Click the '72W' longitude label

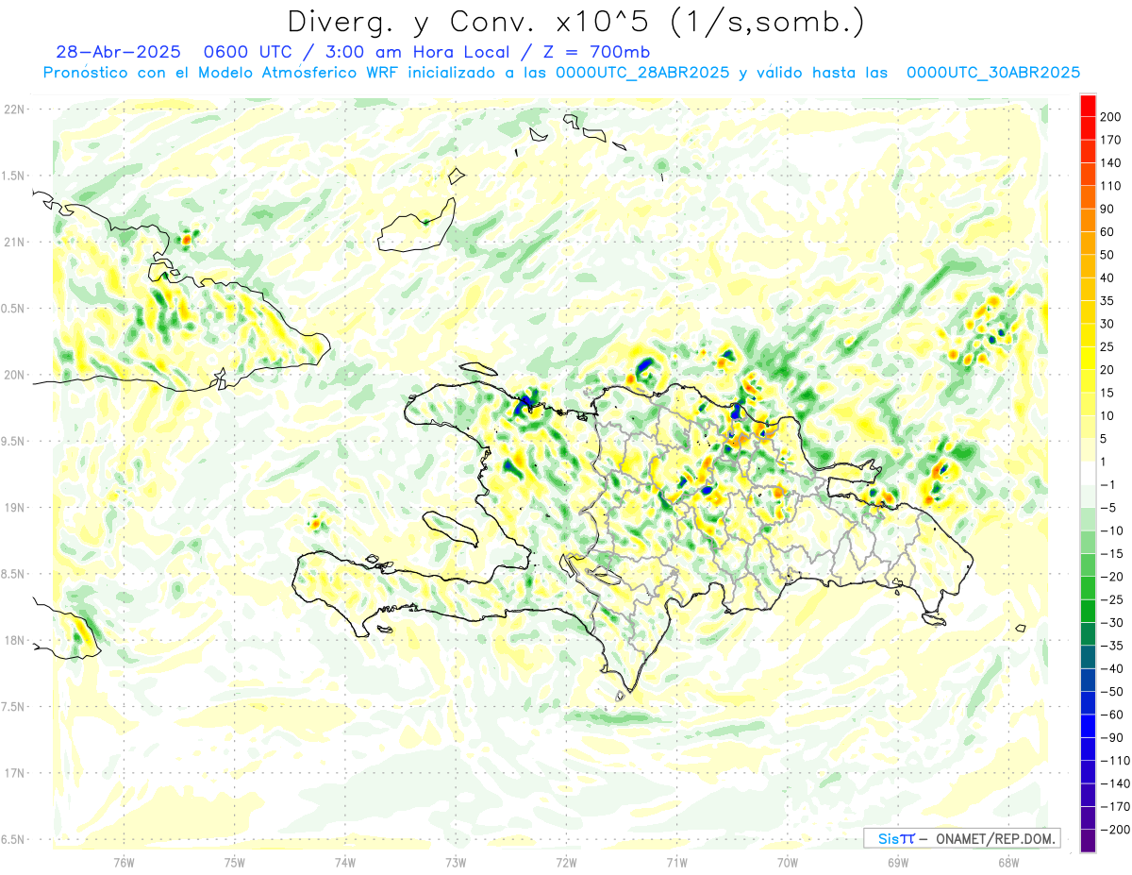pyautogui.click(x=566, y=863)
